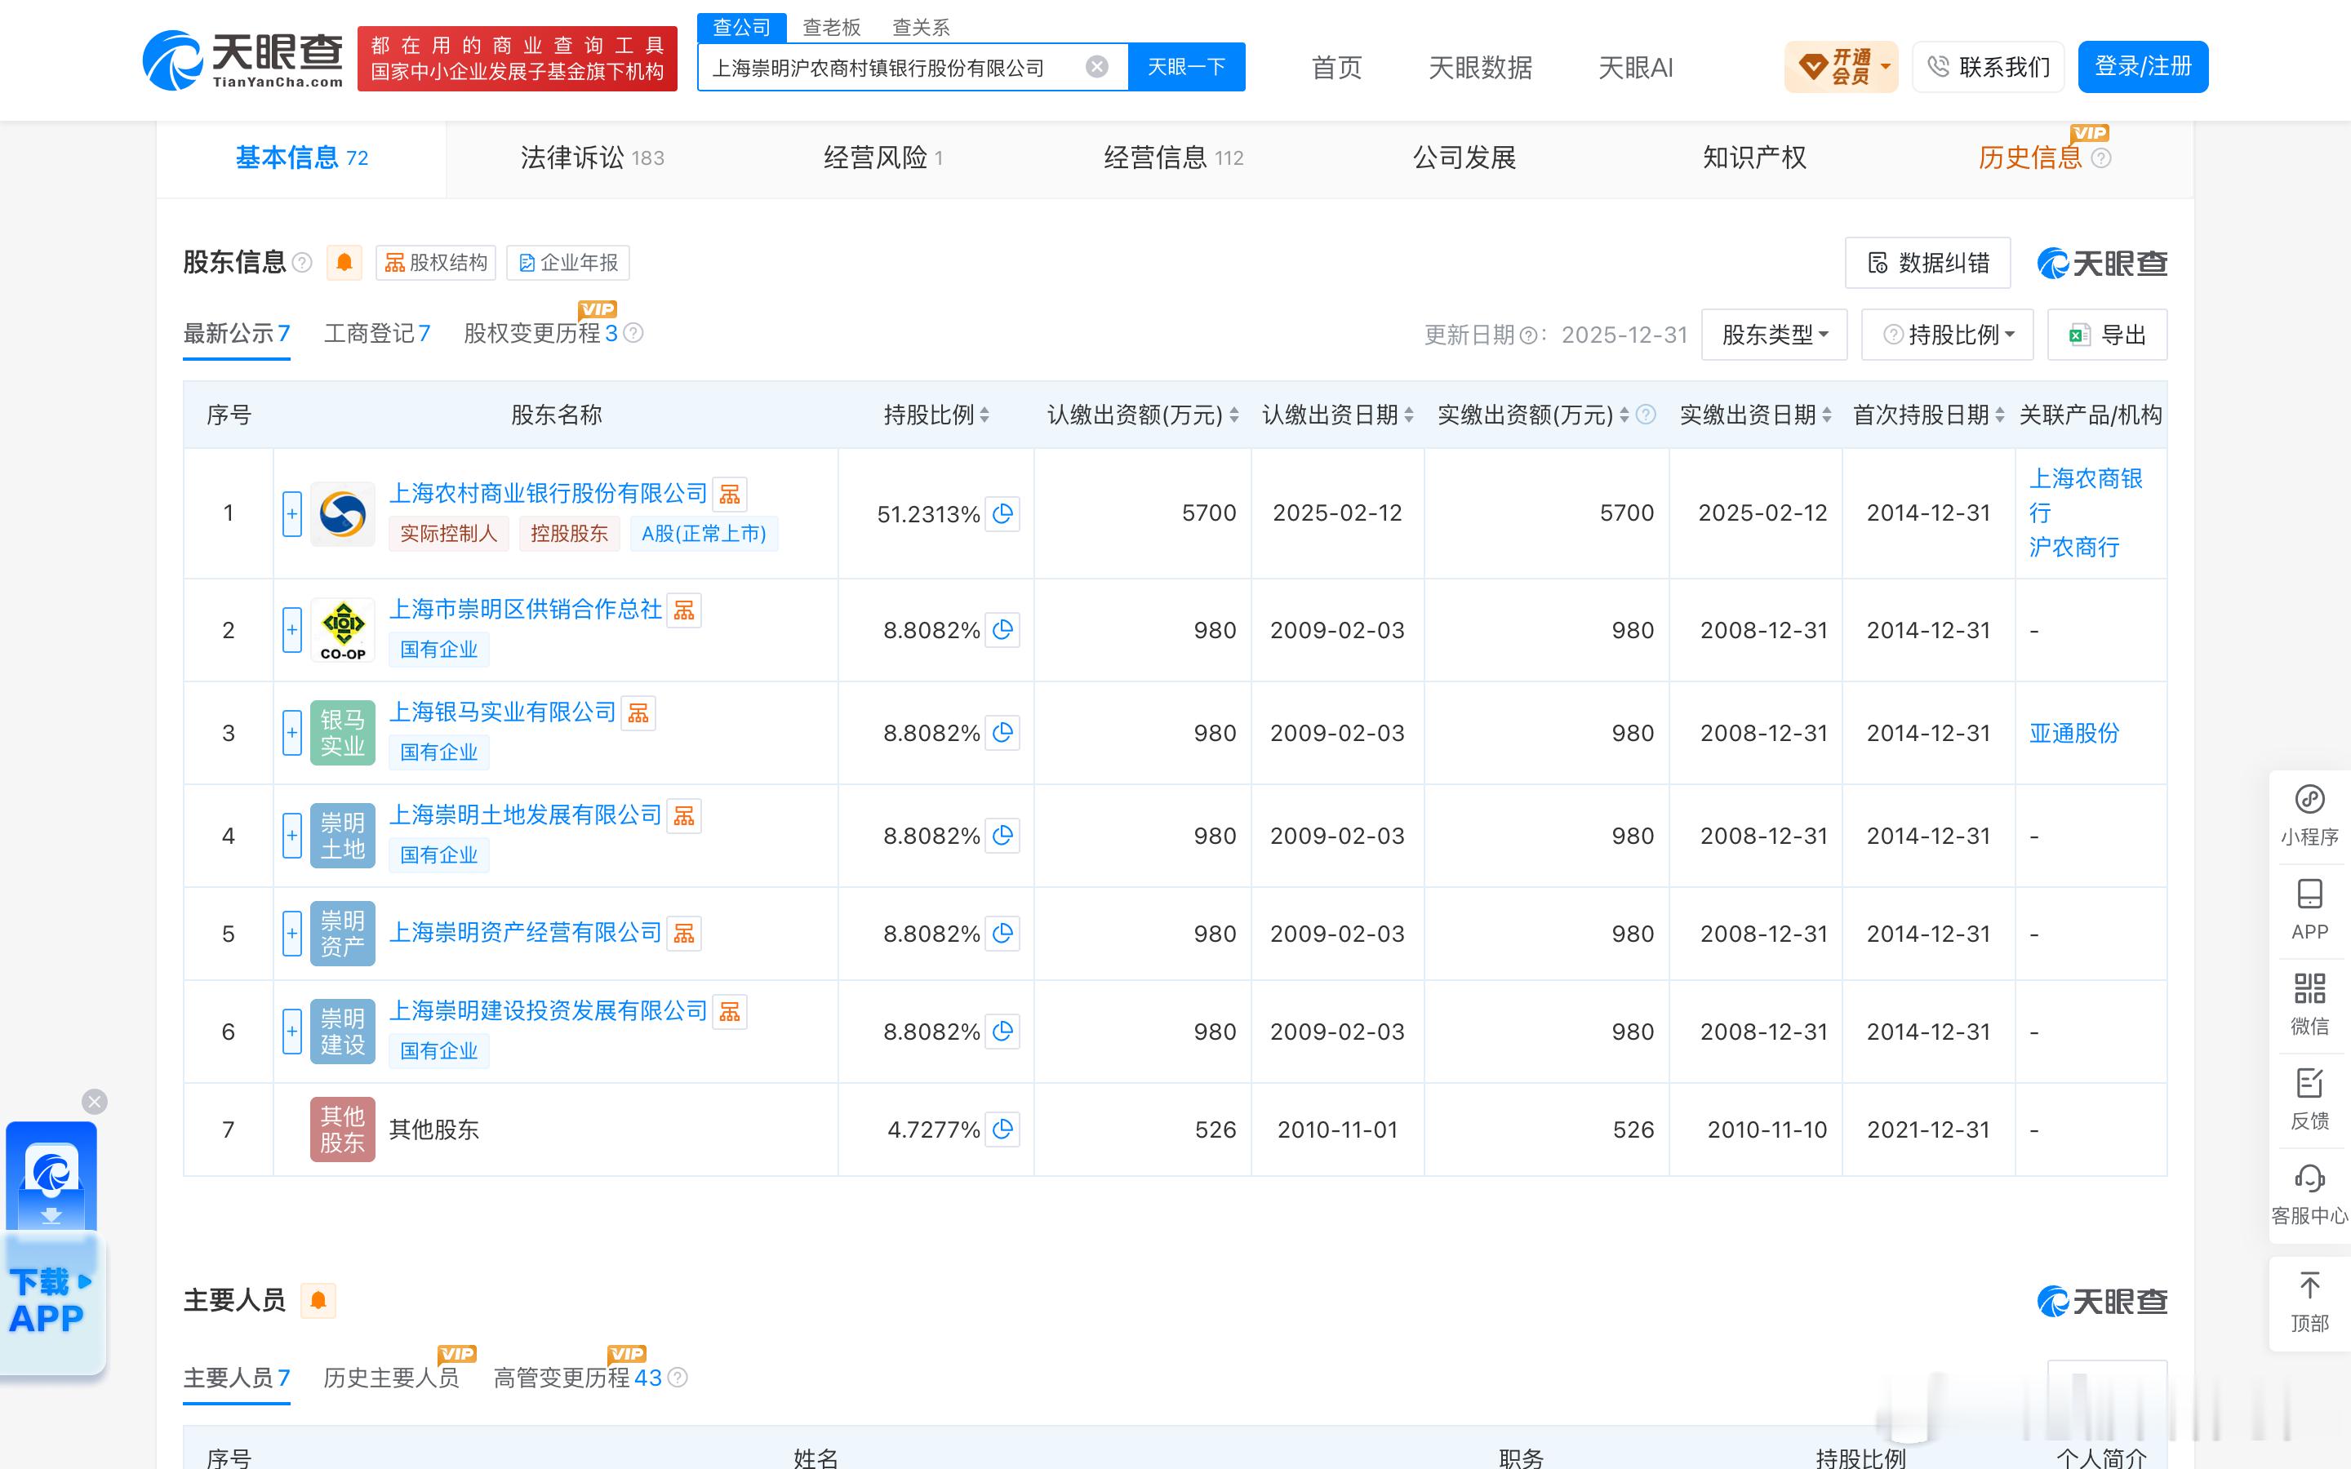Go back to top with 顶部 button
2351x1469 pixels.
[2309, 1302]
